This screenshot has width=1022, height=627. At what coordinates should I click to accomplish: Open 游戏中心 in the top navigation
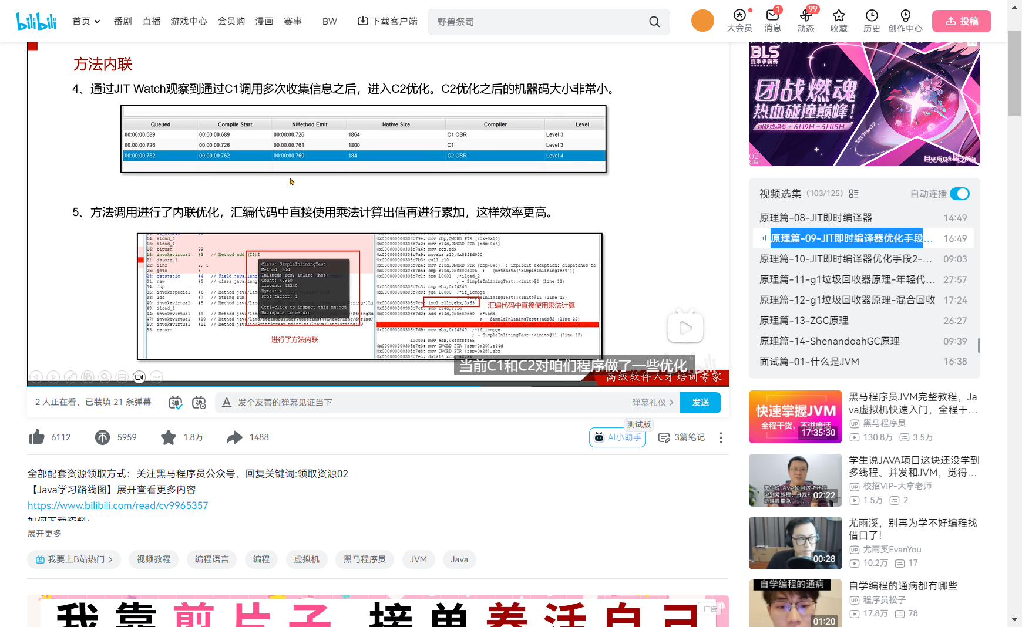pyautogui.click(x=189, y=21)
